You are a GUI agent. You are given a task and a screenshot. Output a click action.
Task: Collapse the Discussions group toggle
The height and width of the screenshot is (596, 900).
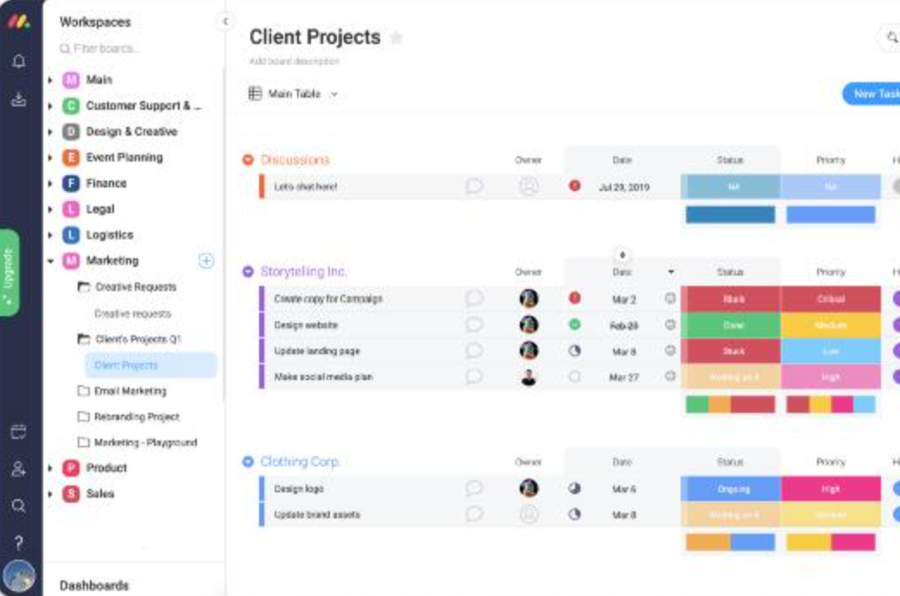click(248, 160)
